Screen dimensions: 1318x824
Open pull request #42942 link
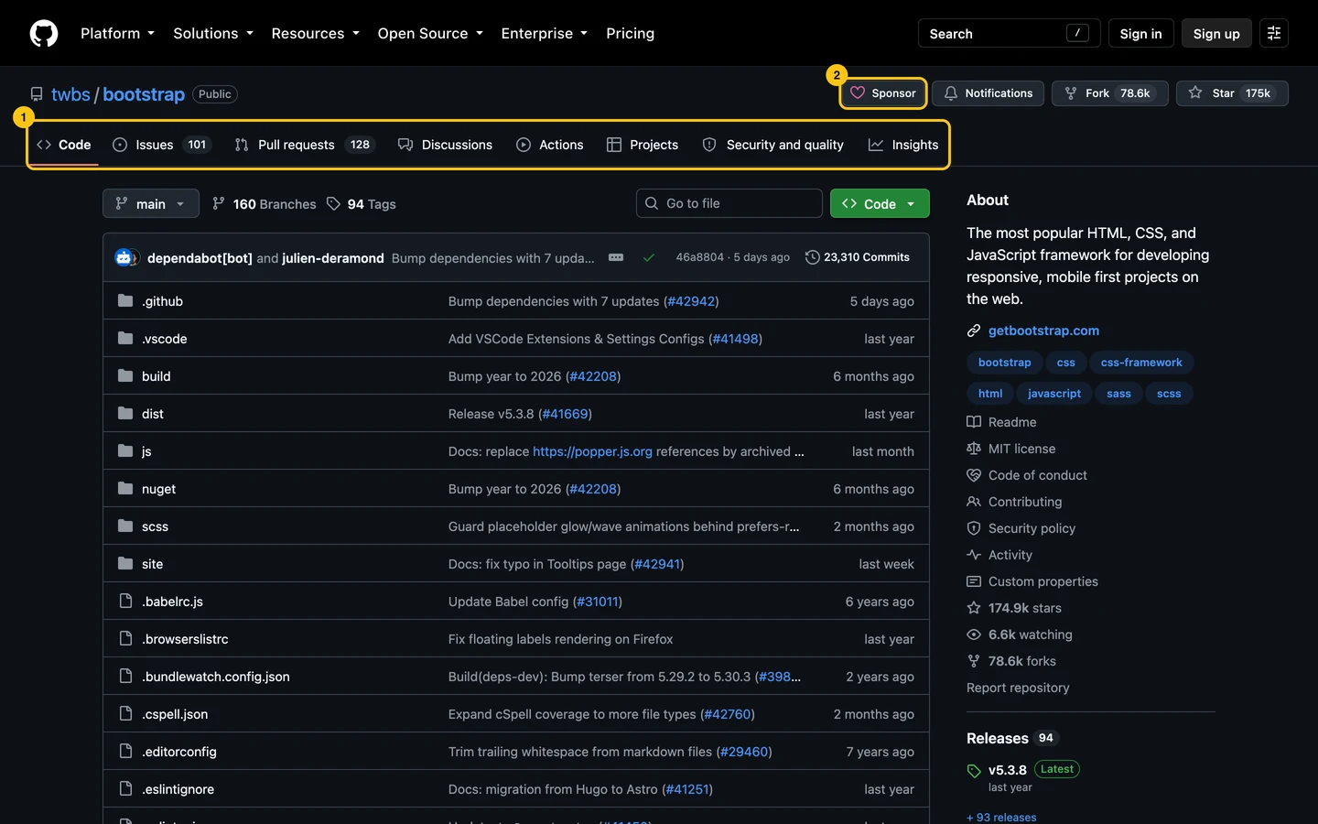pos(691,301)
